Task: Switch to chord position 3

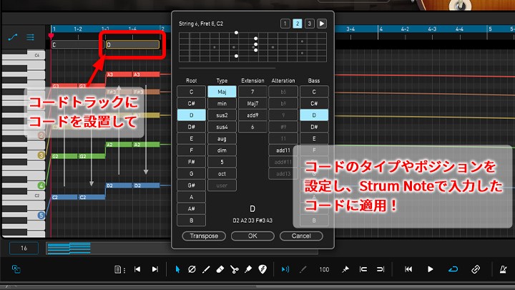Action: tap(309, 24)
